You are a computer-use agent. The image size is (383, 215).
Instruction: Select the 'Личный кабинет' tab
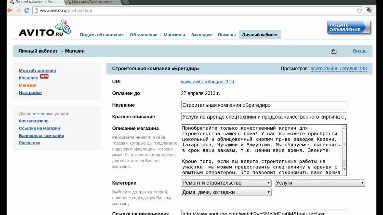click(x=260, y=35)
